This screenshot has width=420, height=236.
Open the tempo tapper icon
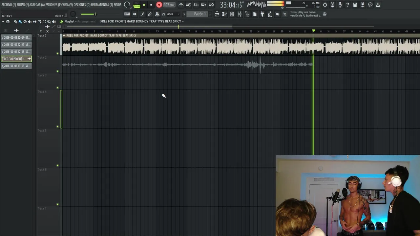tap(270, 14)
